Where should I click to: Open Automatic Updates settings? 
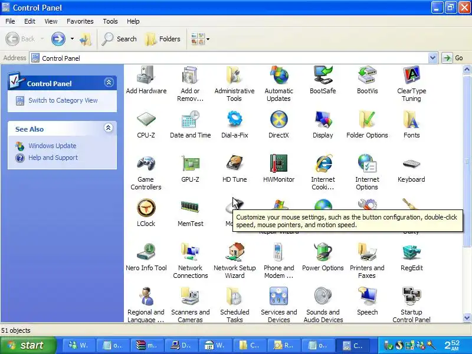coord(278,84)
